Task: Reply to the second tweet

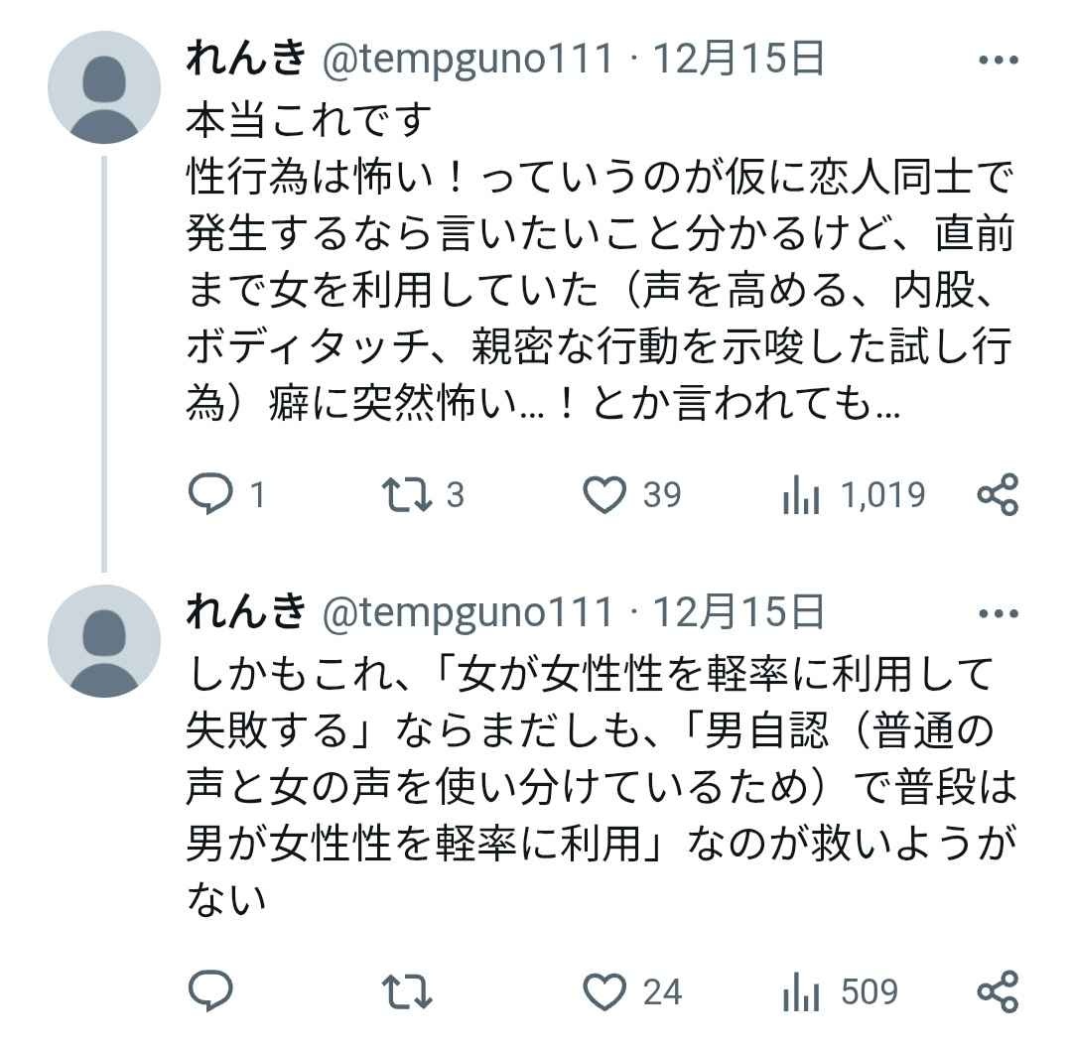Action: (x=209, y=990)
